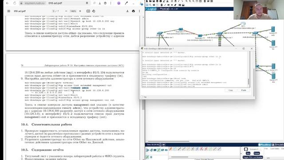This screenshot has height=160, width=284.
Task: Toggle fit-to-page view in PDF viewer
Action: pos(88,11)
